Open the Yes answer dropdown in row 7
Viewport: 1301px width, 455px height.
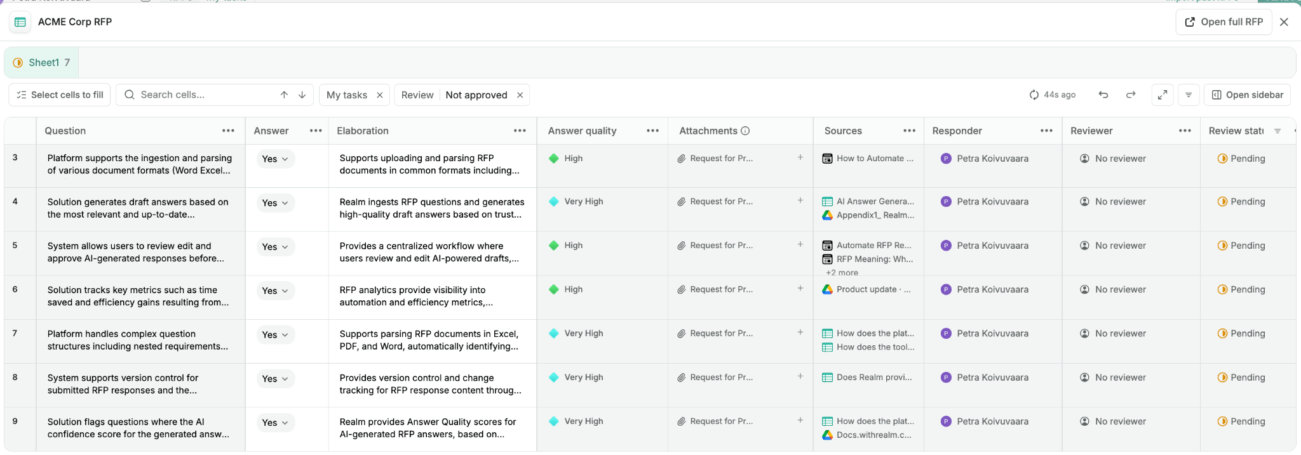(x=275, y=334)
